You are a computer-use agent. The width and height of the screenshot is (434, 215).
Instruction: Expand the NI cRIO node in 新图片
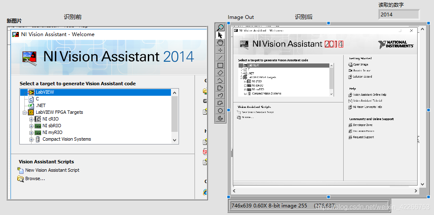[31, 119]
